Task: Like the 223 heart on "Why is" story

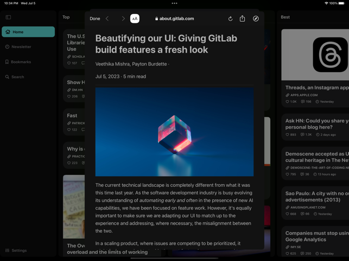Action: click(72, 163)
